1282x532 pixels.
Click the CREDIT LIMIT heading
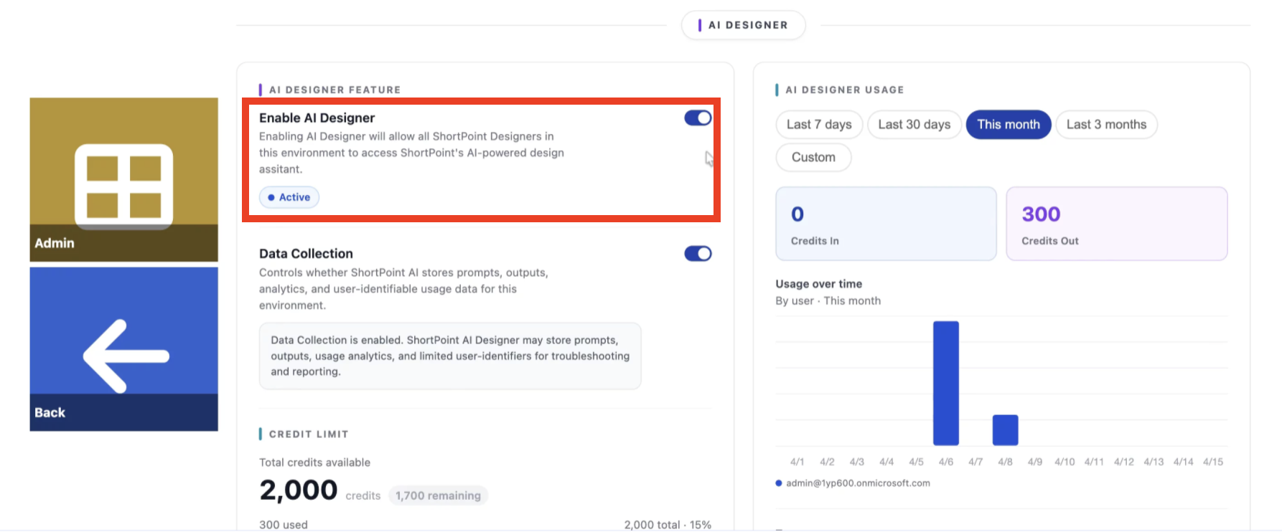point(309,434)
